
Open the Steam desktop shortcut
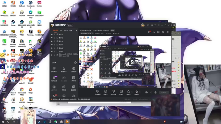pyautogui.click(x=13, y=23)
